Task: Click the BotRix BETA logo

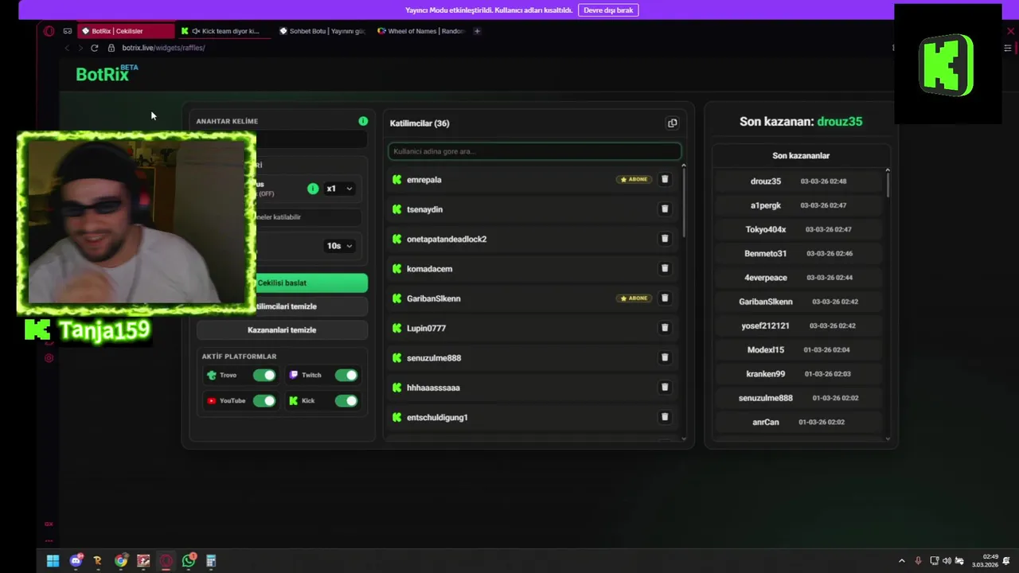Action: click(107, 73)
